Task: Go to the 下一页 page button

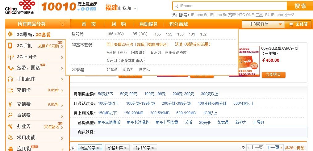Action: [x=275, y=148]
